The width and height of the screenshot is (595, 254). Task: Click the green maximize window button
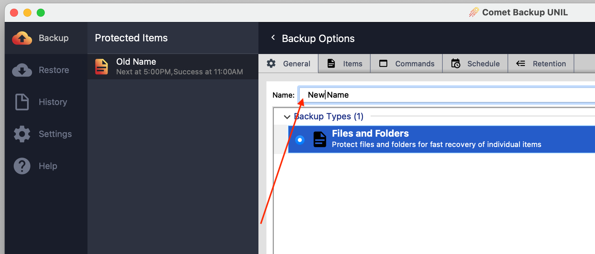coord(41,13)
